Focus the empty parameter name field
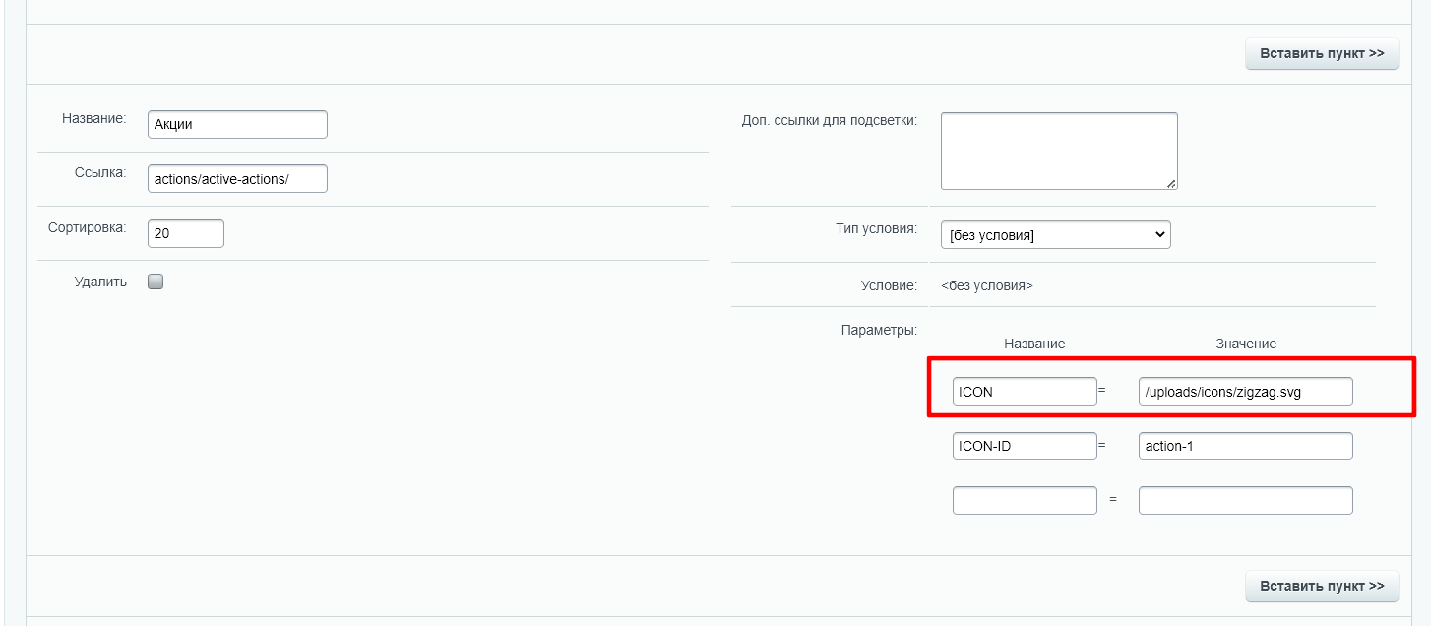 pos(1024,500)
